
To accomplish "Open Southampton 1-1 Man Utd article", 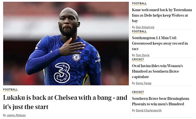I will coord(160,44).
